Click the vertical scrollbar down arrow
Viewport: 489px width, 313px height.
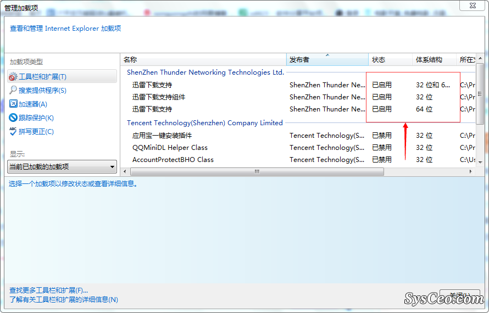click(x=480, y=162)
